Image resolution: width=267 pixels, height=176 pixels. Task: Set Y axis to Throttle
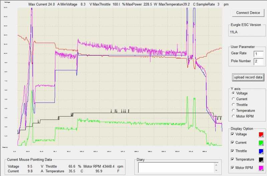coord(233,105)
